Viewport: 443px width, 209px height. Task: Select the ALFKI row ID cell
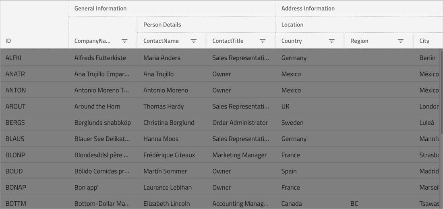tap(13, 58)
